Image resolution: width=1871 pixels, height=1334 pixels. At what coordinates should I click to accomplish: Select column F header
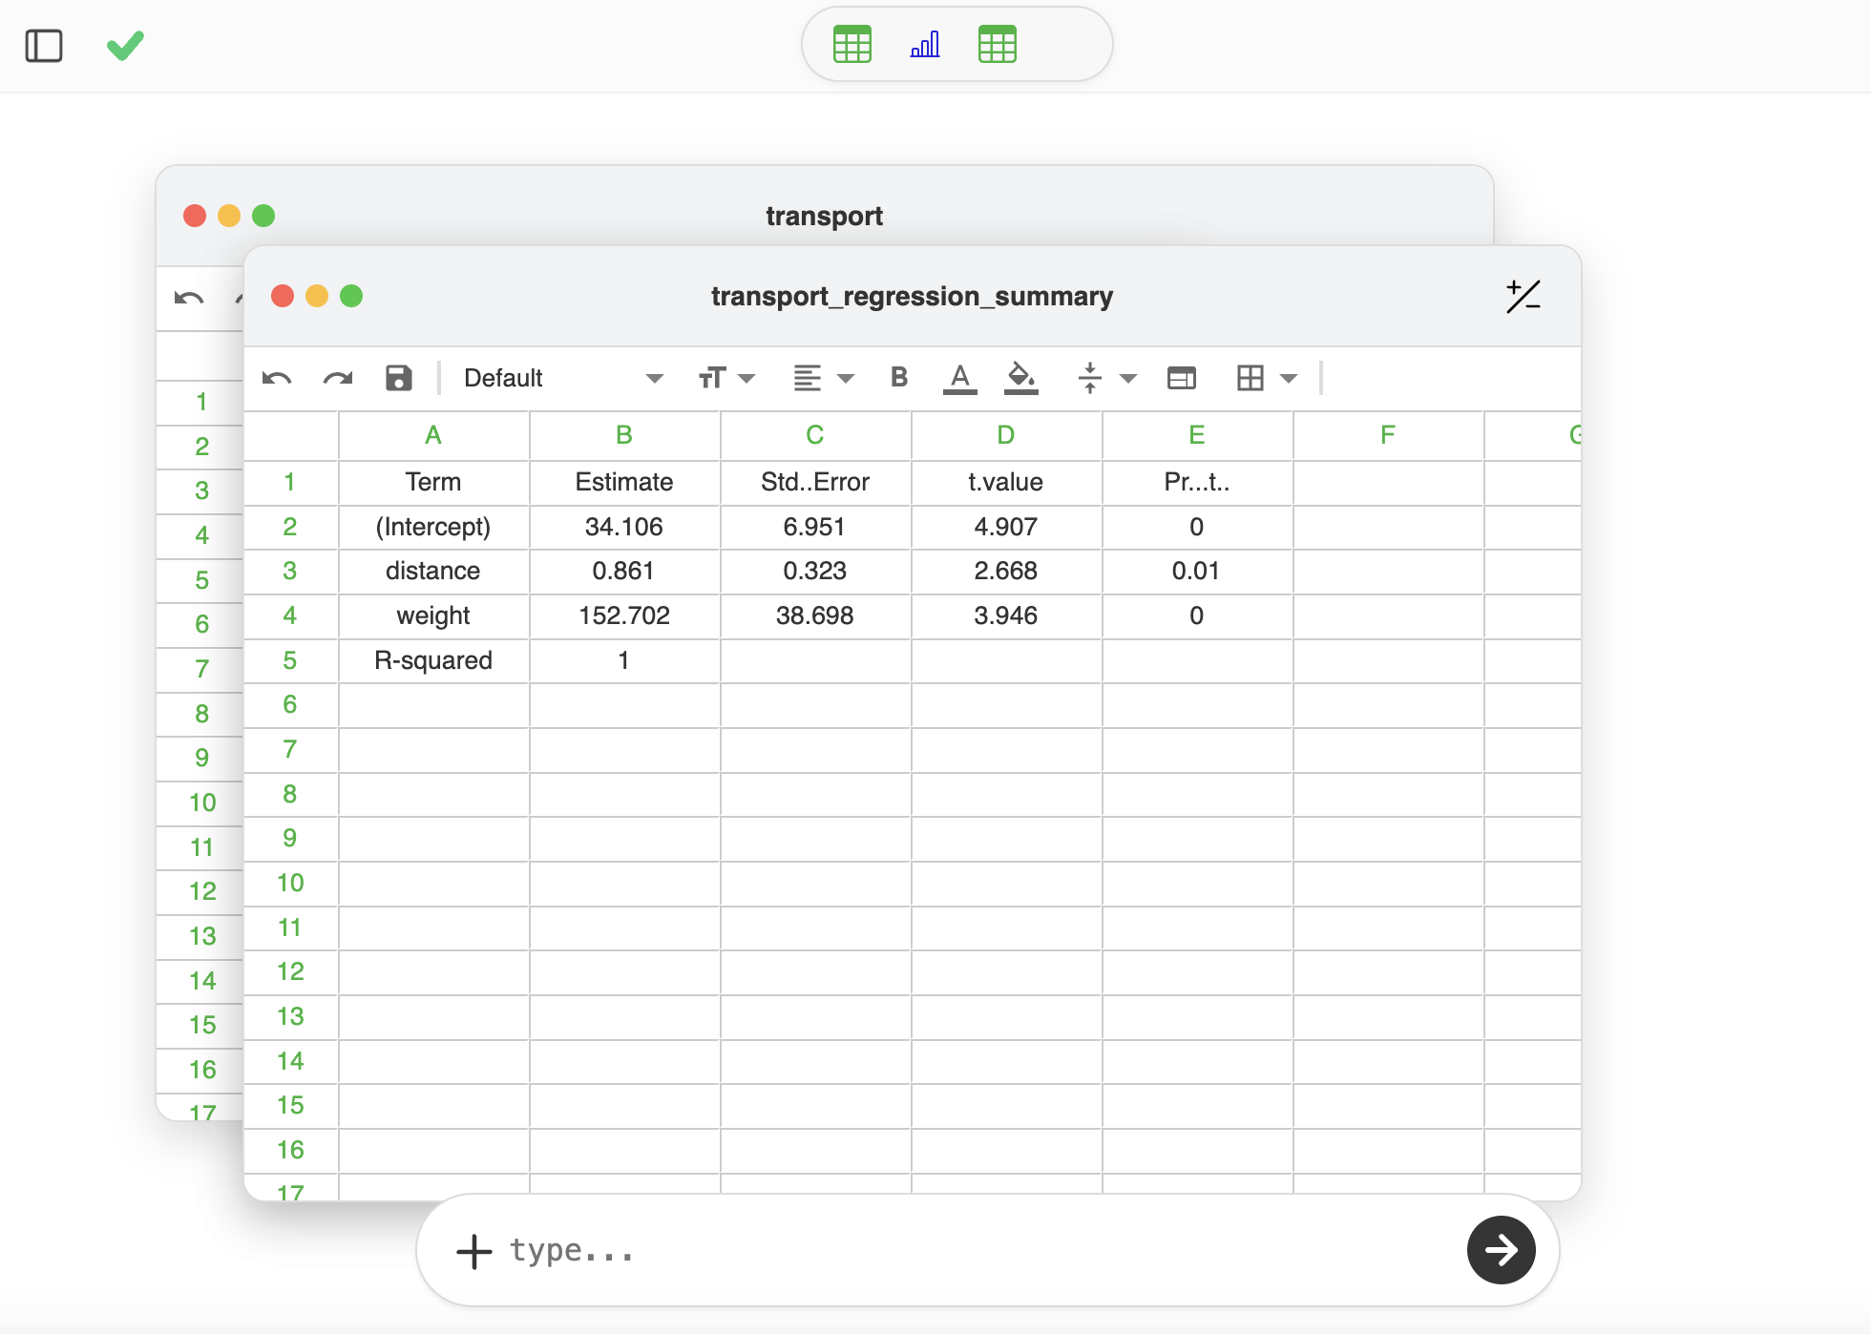tap(1388, 435)
